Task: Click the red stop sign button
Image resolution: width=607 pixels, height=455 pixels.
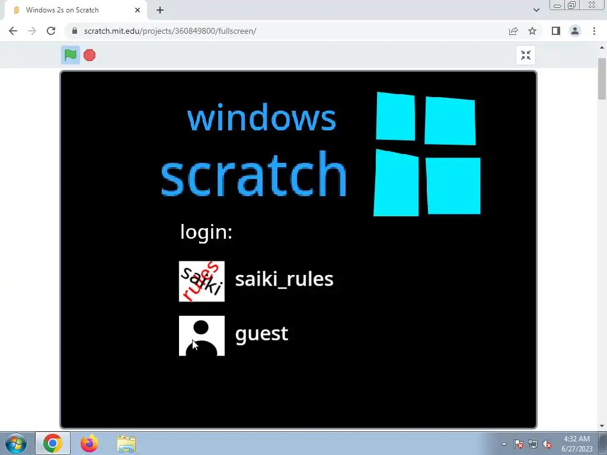Action: pos(90,55)
